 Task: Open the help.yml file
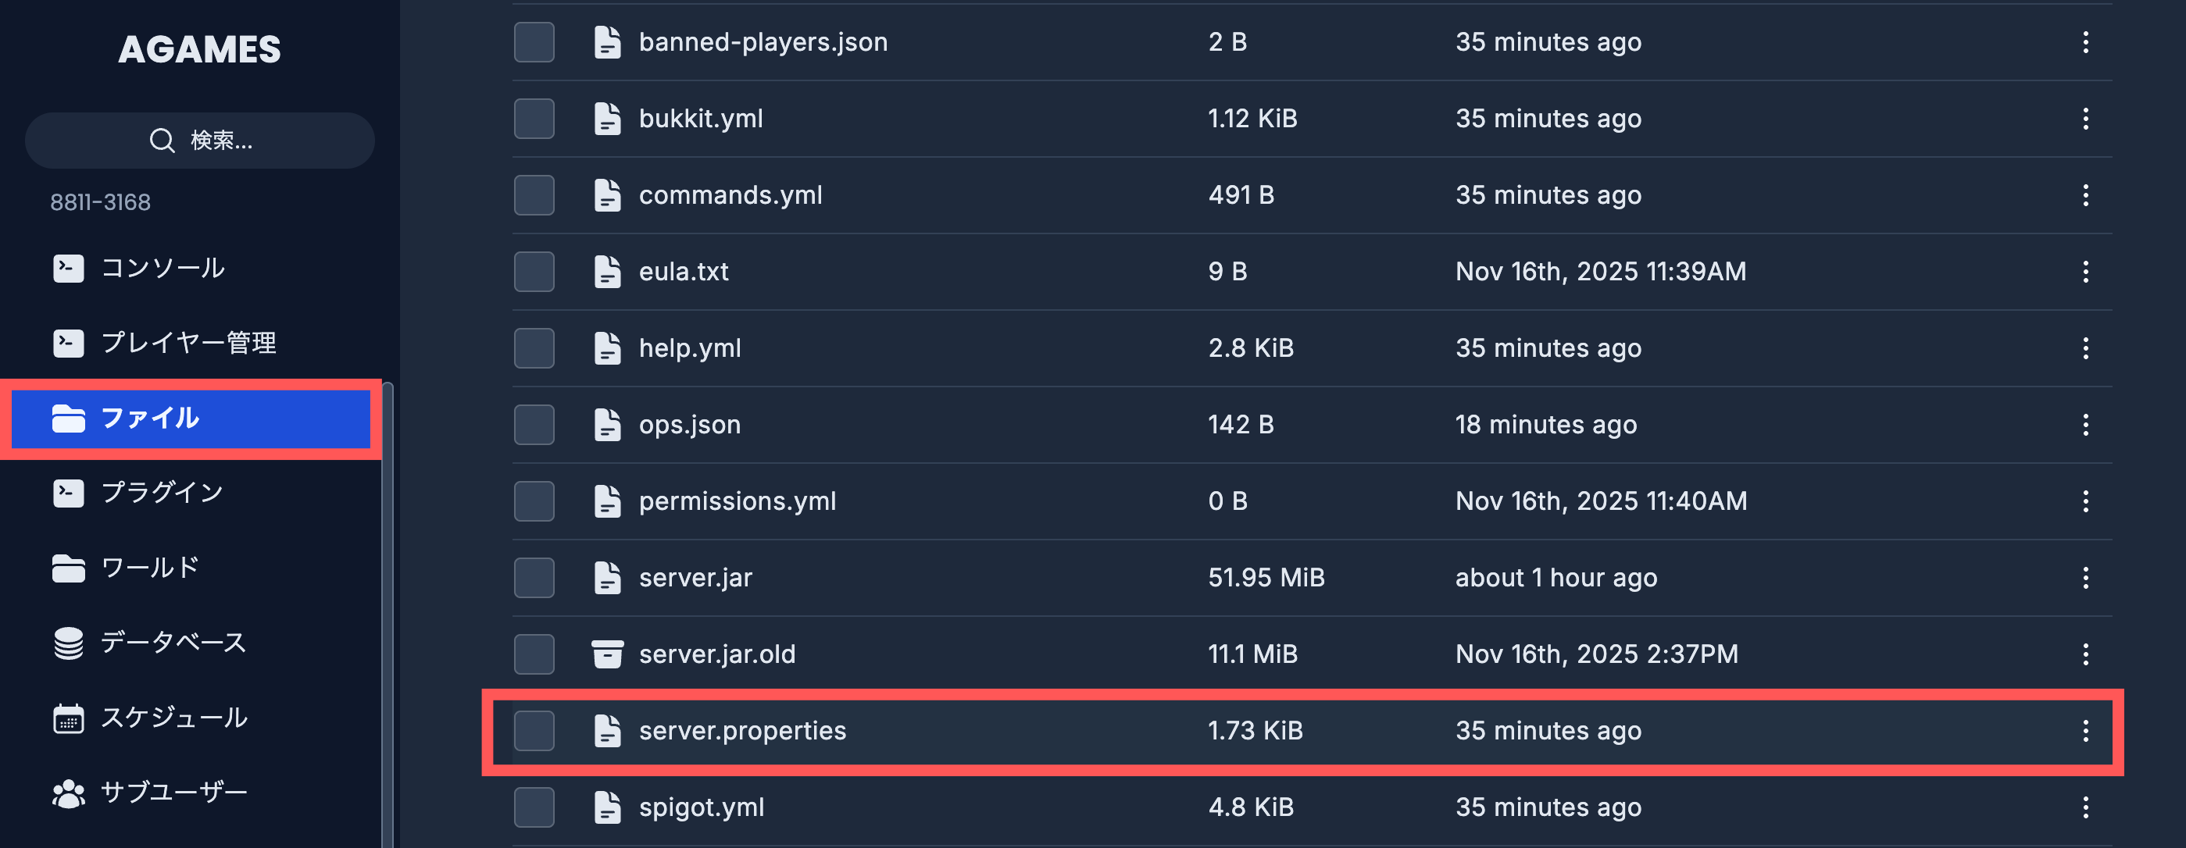click(x=689, y=347)
